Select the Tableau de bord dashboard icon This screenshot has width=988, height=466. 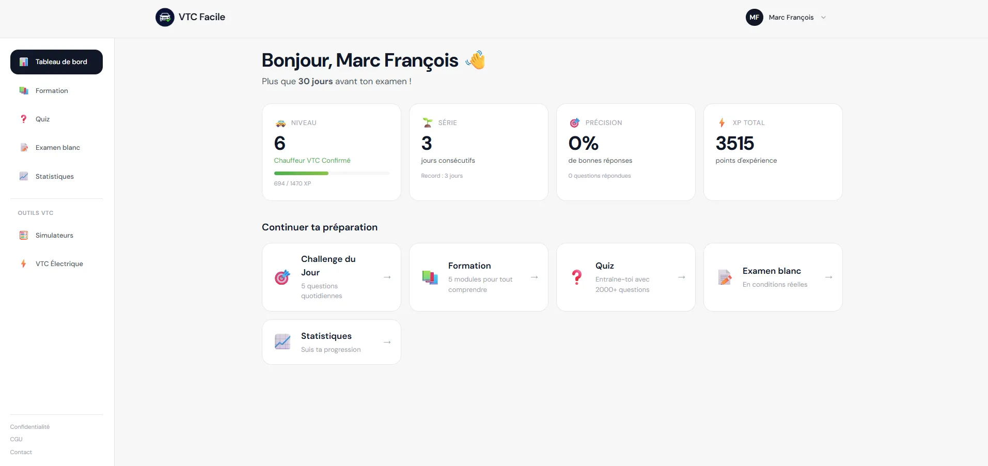coord(23,61)
